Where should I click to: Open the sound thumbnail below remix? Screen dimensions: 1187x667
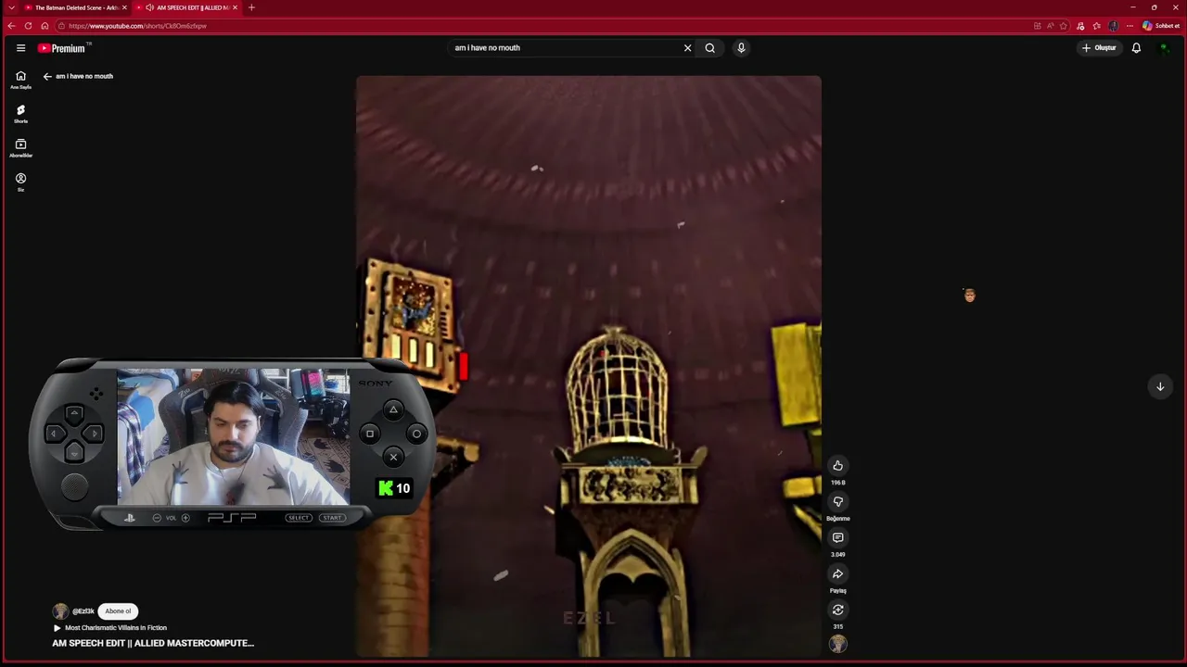837,645
